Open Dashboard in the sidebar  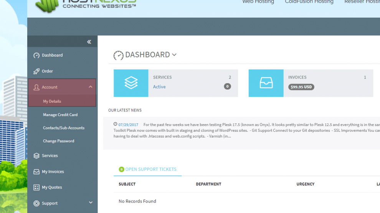[x=52, y=55]
